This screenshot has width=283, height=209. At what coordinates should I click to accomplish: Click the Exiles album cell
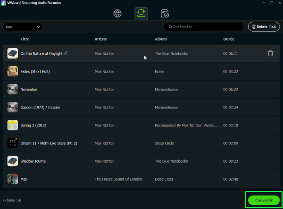pos(159,71)
